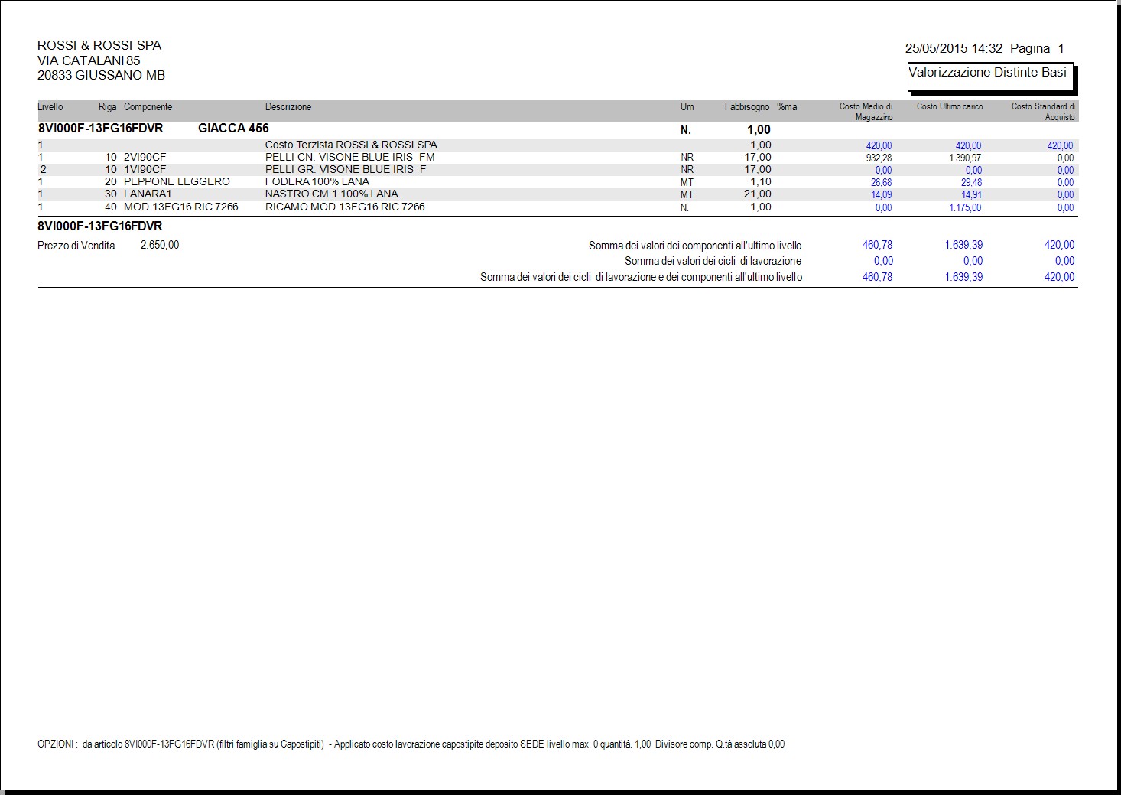The height and width of the screenshot is (795, 1121).
Task: Select the PEPPONE LEGGERO component row
Action: [x=558, y=182]
